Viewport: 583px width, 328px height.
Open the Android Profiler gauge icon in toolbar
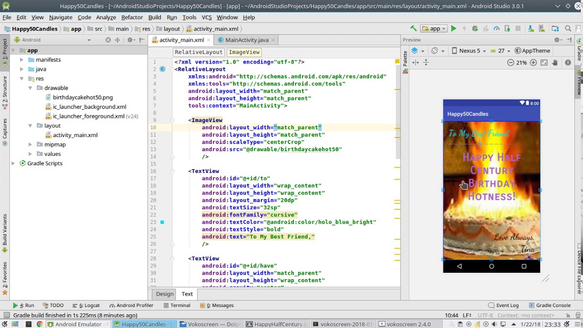click(x=496, y=28)
